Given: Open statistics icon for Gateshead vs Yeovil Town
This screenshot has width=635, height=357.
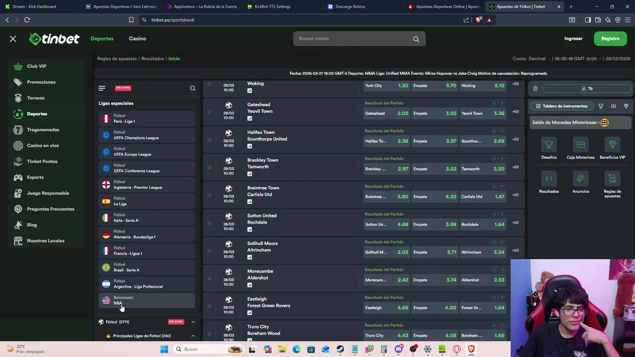Looking at the screenshot, I should (250, 119).
